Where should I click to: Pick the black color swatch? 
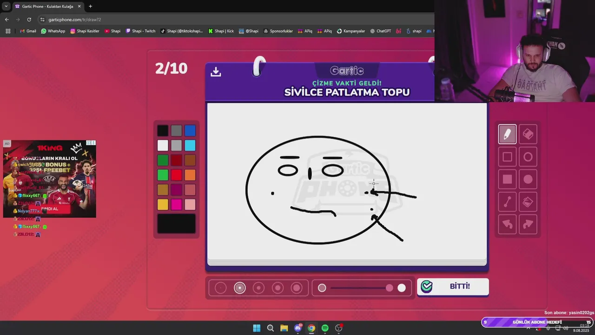tap(163, 131)
